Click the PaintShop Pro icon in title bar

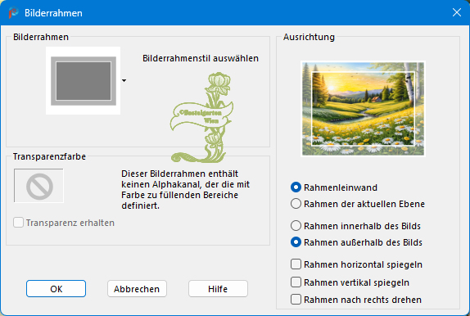pyautogui.click(x=13, y=12)
